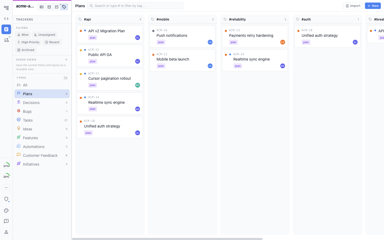Screen dimensions: 384x240
Task: Open the cloud sync alpha icon
Action: click(6, 40)
